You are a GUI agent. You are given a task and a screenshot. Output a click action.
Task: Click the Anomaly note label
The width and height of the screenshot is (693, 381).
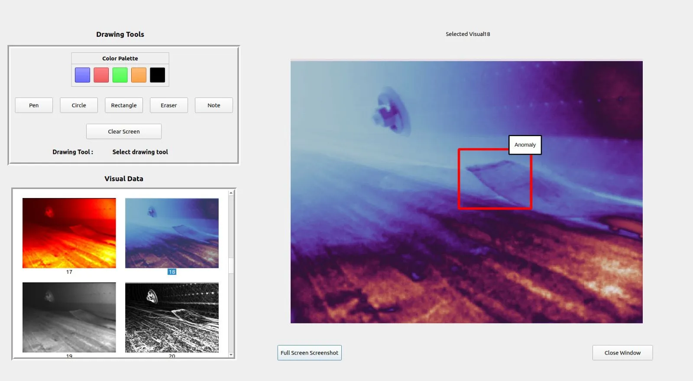pyautogui.click(x=525, y=145)
